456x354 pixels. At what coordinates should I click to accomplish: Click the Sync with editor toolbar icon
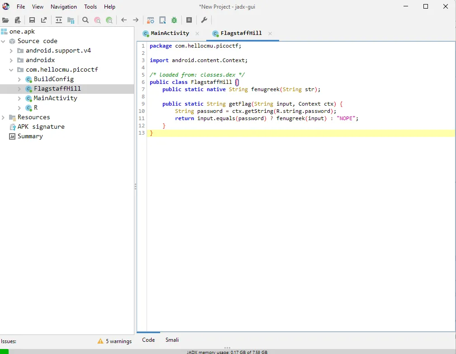click(x=59, y=20)
